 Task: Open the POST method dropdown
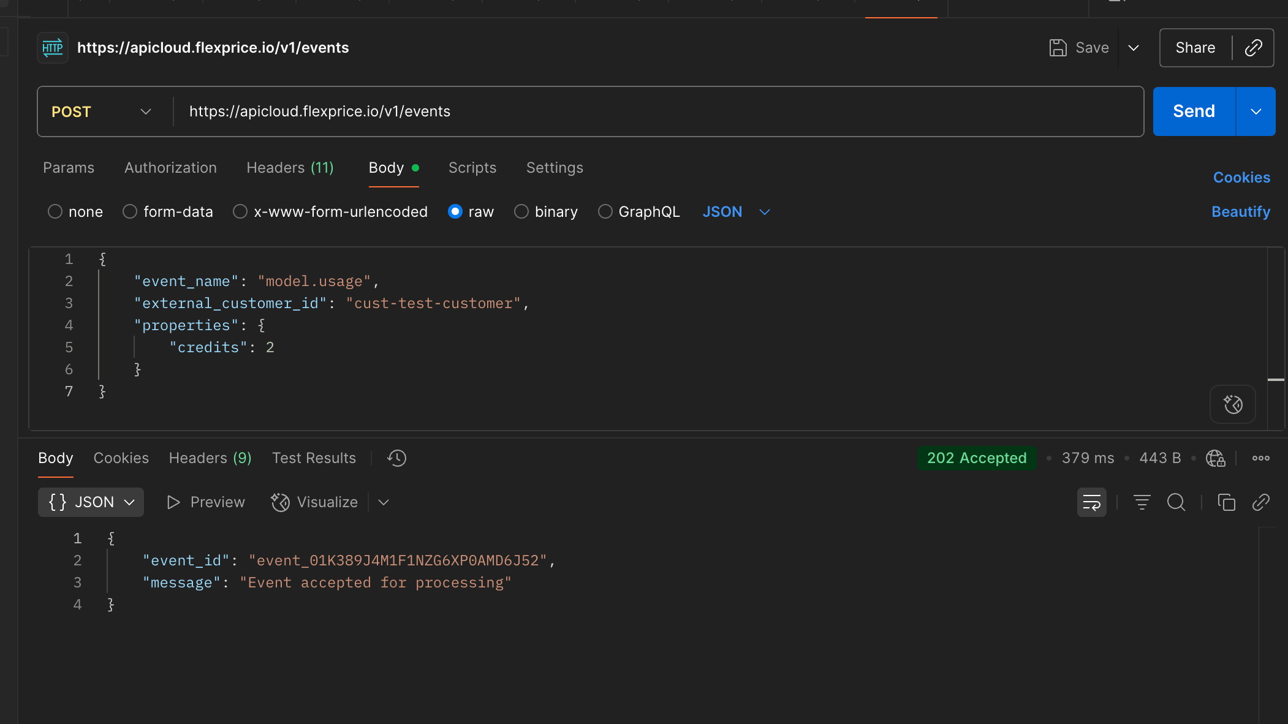pos(102,111)
